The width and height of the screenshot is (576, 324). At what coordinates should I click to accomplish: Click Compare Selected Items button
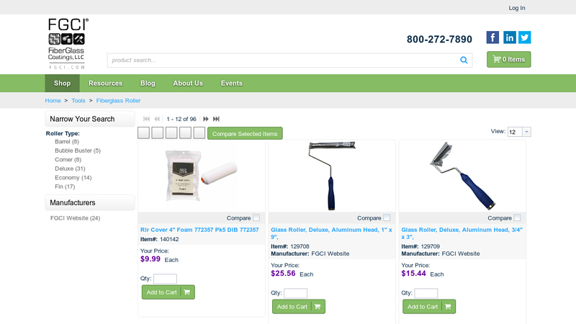pyautogui.click(x=245, y=134)
